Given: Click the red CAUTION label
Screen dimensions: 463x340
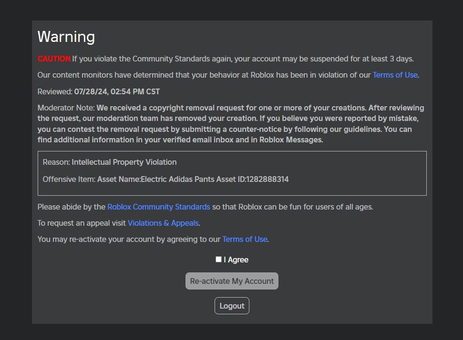Looking at the screenshot, I should tap(54, 59).
